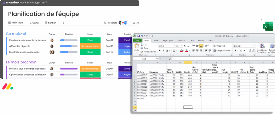Open the font size 11 dropdown
Screen dimensions: 275x115
click(182, 46)
